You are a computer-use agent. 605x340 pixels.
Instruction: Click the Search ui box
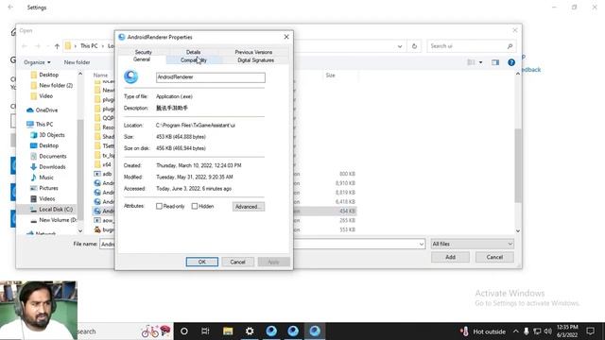point(472,46)
